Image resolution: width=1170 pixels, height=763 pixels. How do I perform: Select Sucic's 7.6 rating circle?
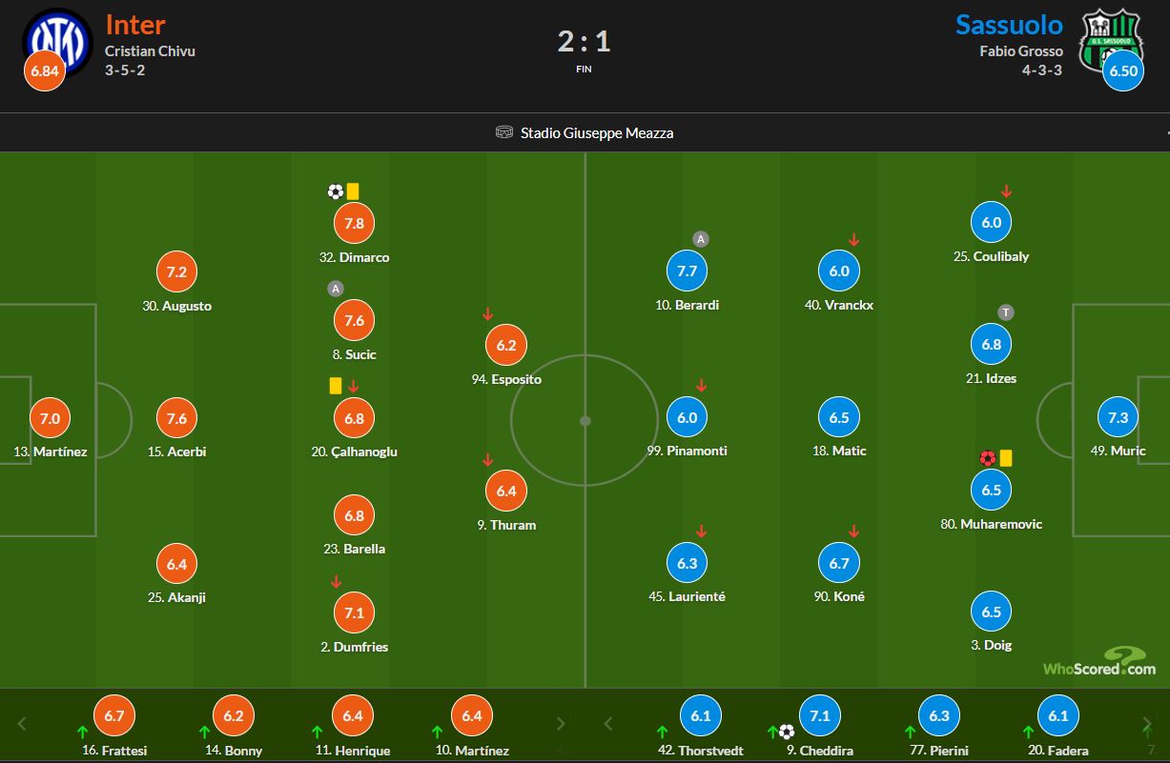coord(354,320)
